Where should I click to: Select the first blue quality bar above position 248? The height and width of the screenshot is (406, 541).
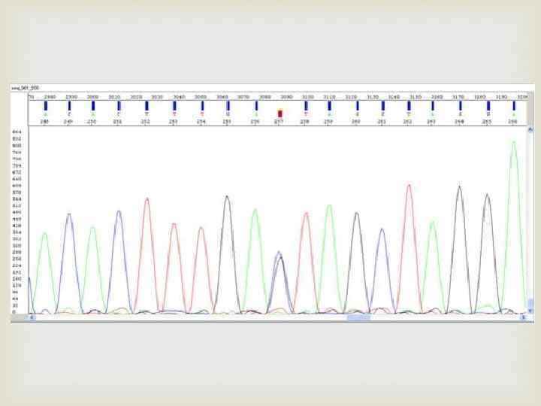tap(46, 106)
